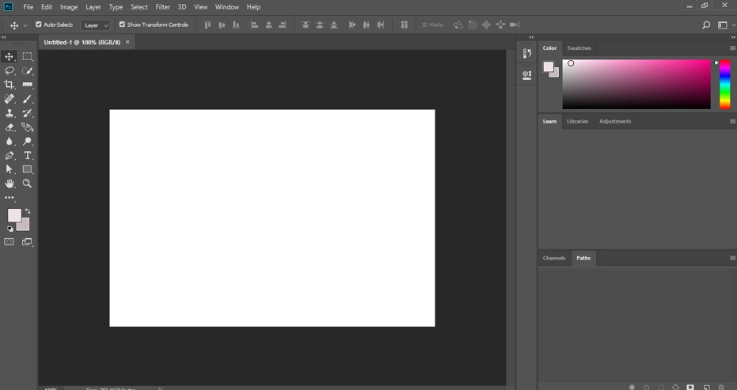
Task: Select the Rectangular Marquee tool
Action: coord(28,56)
